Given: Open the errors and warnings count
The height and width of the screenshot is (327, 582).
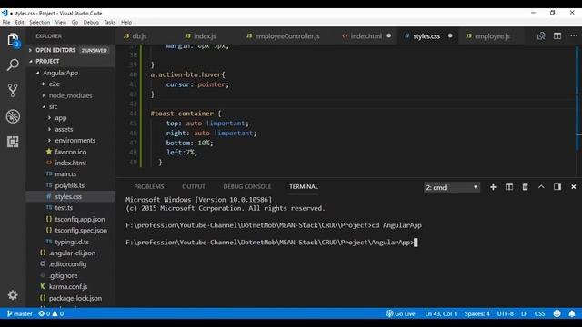Looking at the screenshot, I should [51, 313].
